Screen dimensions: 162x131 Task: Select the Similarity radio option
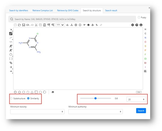(28, 98)
